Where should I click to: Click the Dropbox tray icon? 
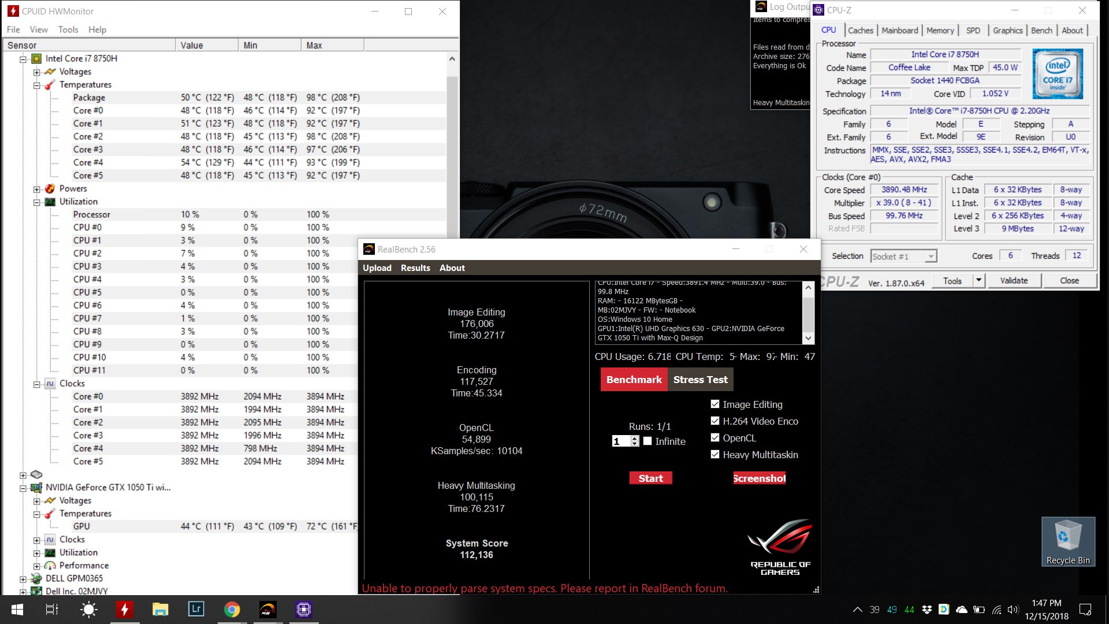point(926,610)
